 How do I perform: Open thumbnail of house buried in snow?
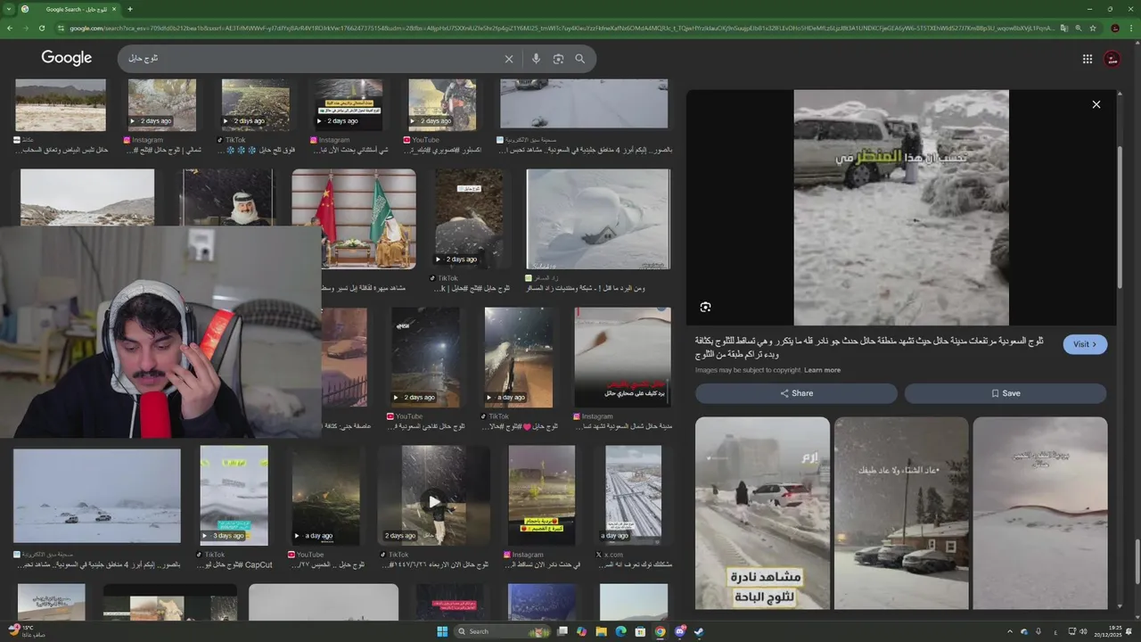point(598,219)
